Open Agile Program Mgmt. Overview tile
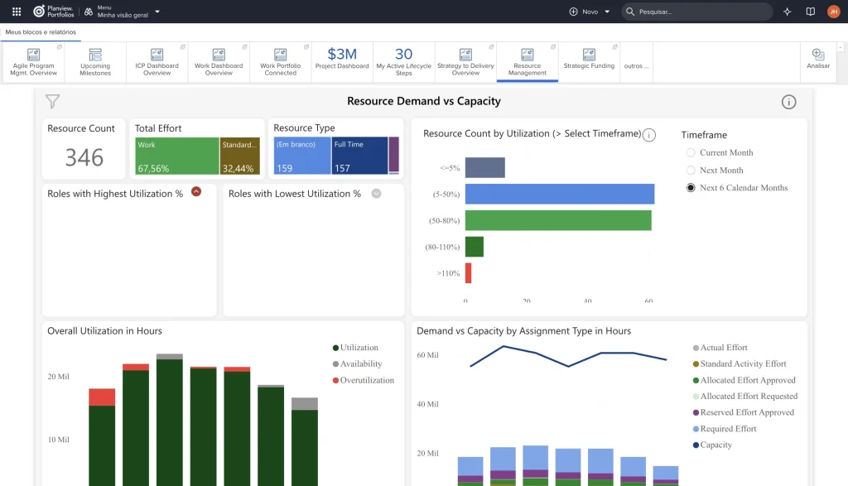848x486 pixels. coord(33,62)
